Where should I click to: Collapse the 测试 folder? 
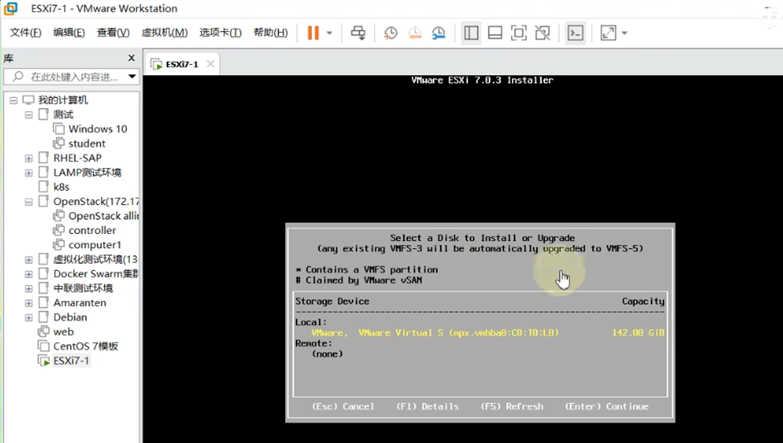[28, 115]
